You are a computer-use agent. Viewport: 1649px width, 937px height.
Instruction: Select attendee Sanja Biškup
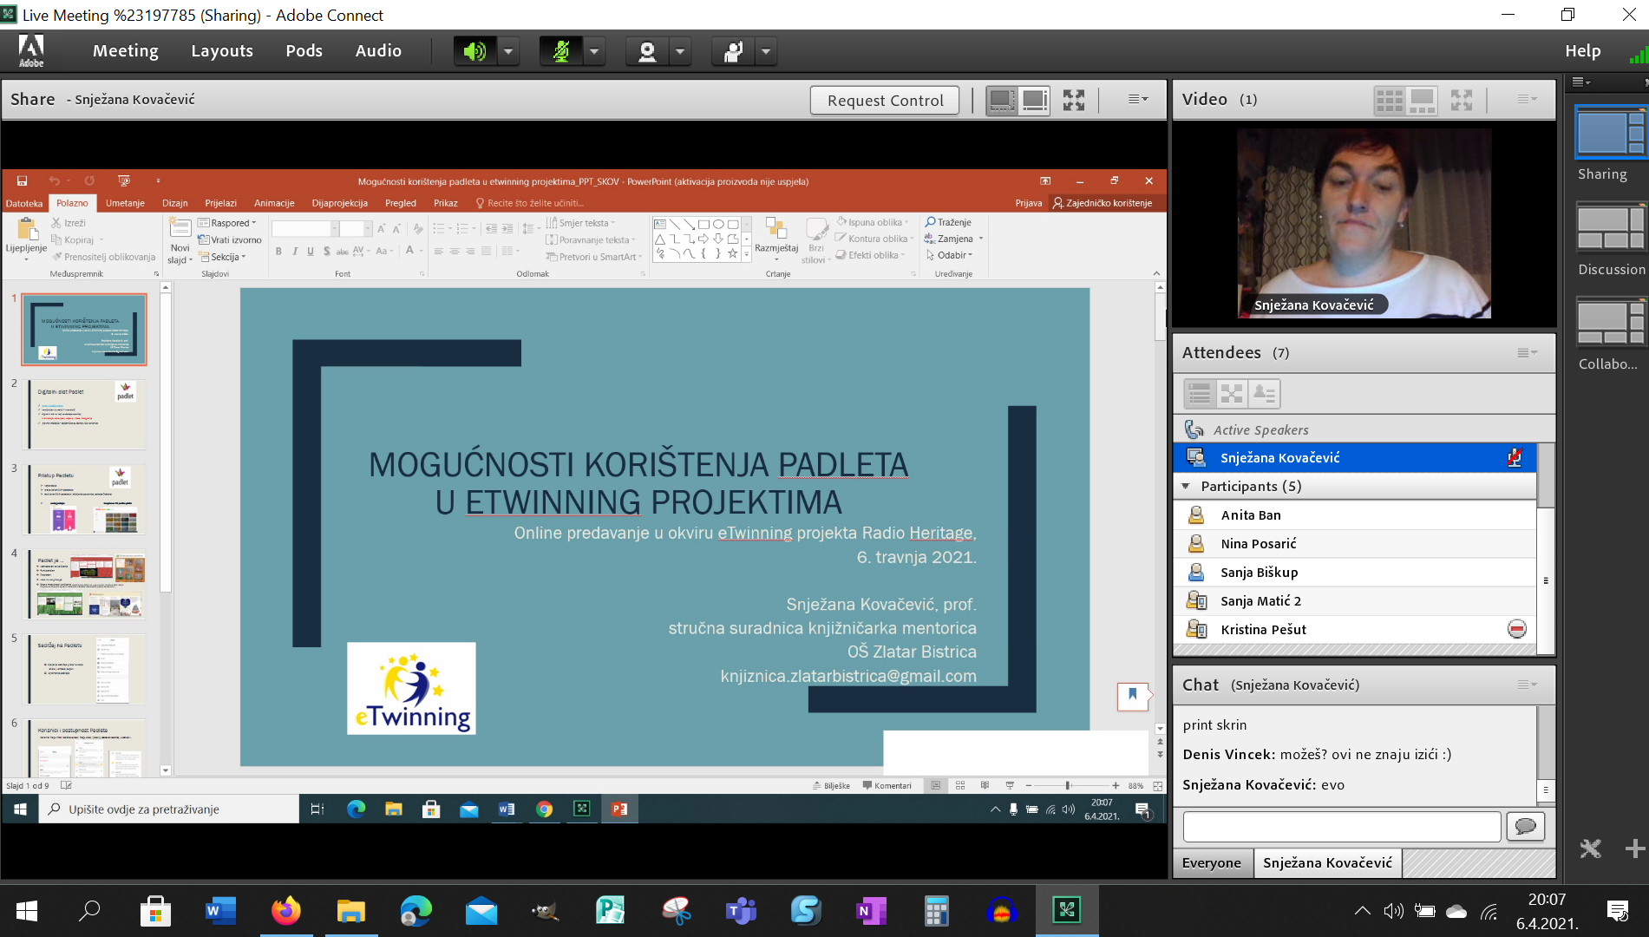[1354, 573]
